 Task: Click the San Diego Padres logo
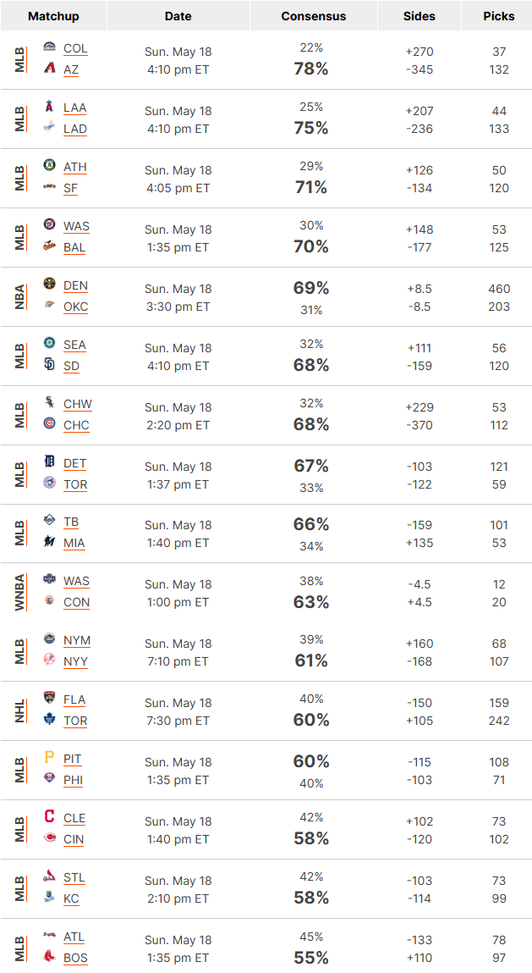[x=50, y=364]
